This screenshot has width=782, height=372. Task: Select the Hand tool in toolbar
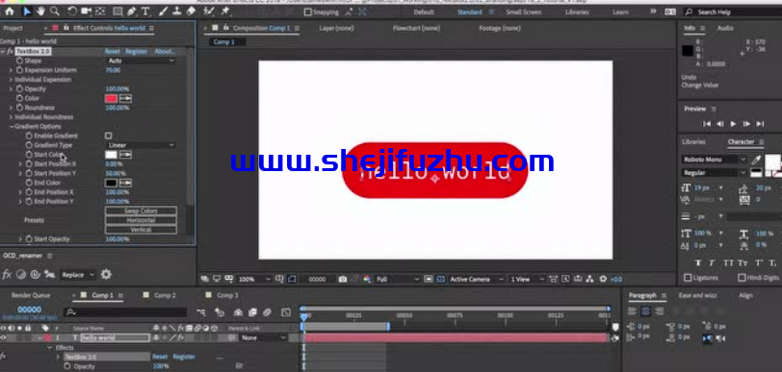coord(40,11)
